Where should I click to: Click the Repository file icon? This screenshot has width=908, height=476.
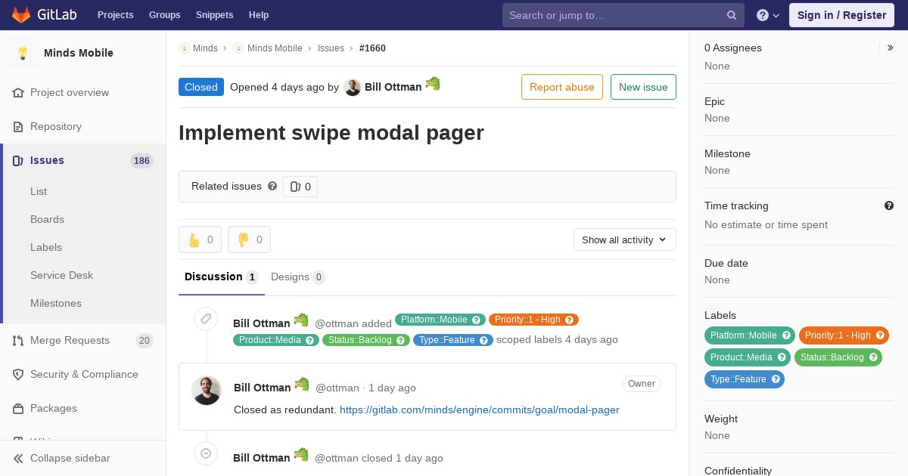point(18,126)
